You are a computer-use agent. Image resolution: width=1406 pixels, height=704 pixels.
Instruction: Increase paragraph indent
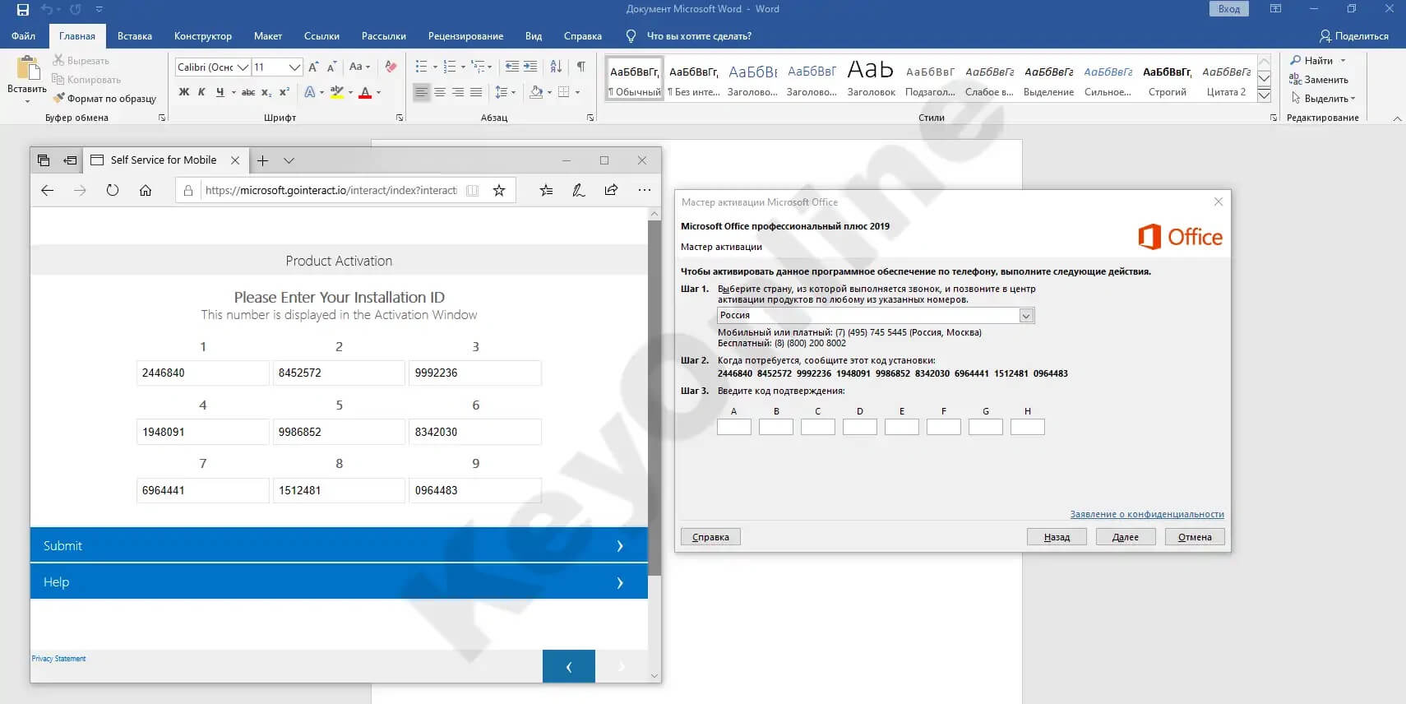pos(530,67)
